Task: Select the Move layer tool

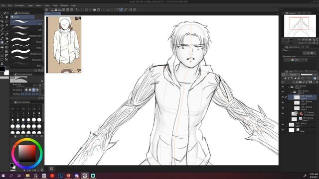Action: point(2,25)
